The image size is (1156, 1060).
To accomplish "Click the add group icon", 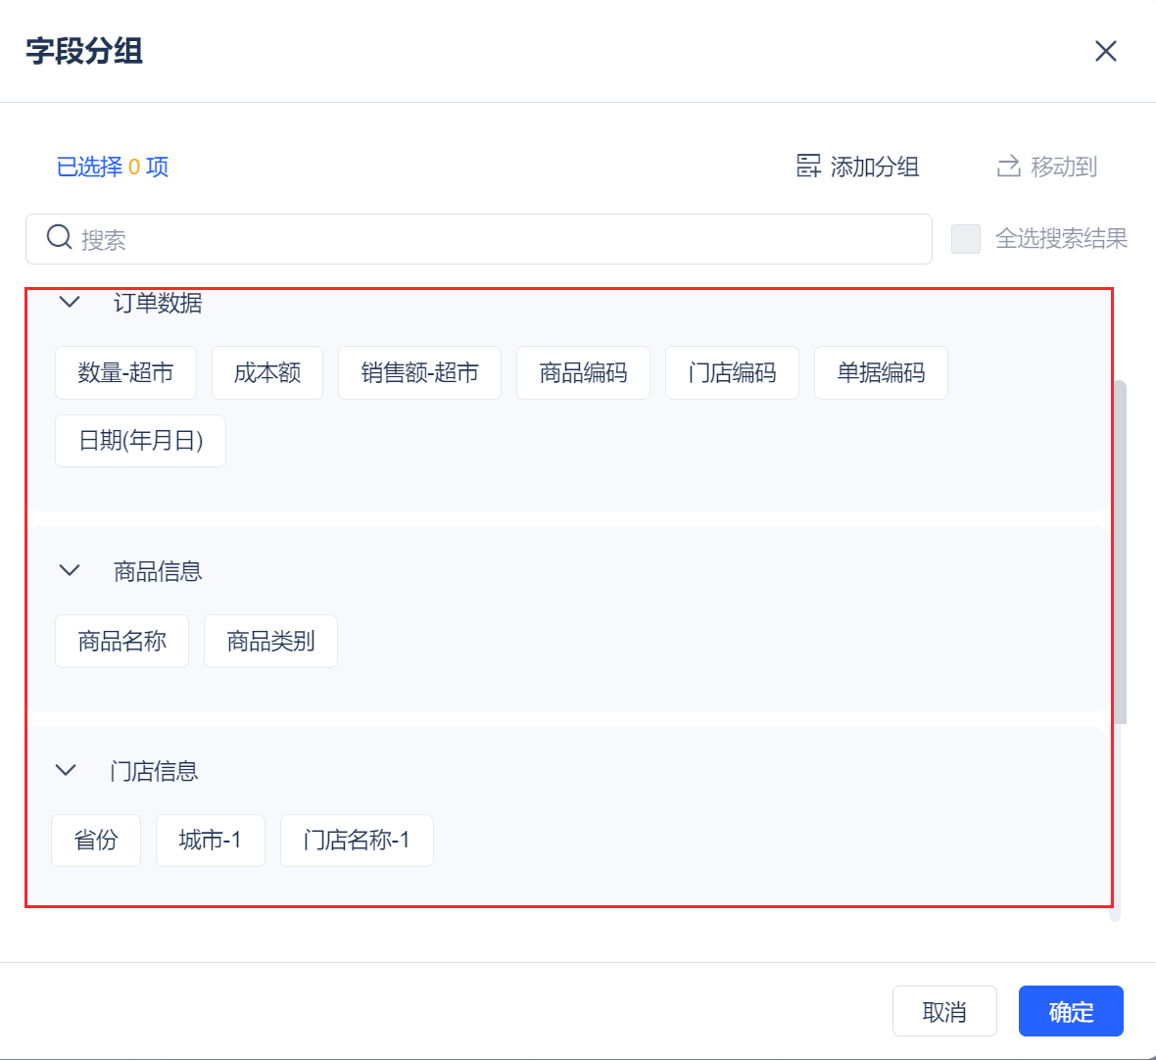I will pos(808,167).
